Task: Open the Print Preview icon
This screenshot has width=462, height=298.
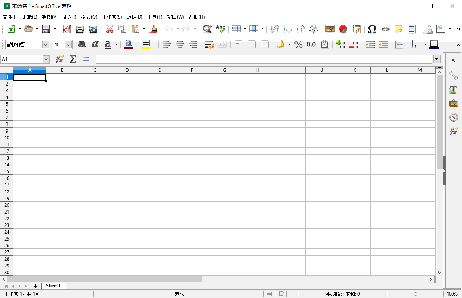Action: pos(93,29)
